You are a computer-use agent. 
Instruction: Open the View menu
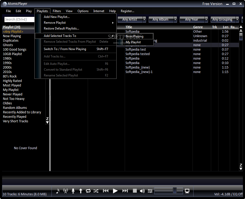pyautogui.click(x=69, y=11)
